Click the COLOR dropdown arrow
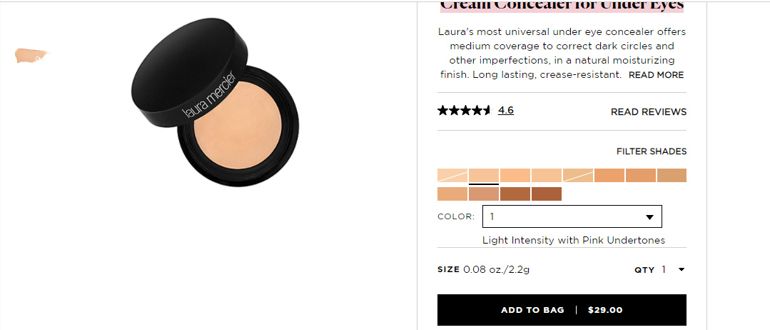 [x=649, y=217]
